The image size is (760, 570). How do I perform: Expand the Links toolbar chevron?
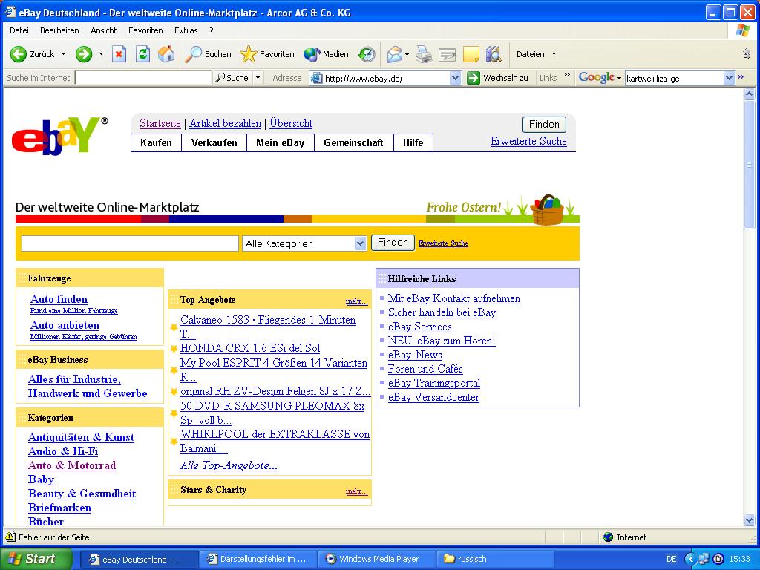pos(566,75)
